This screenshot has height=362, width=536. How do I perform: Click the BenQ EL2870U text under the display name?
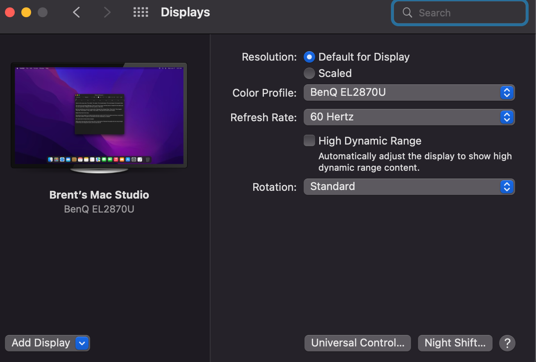pyautogui.click(x=99, y=209)
